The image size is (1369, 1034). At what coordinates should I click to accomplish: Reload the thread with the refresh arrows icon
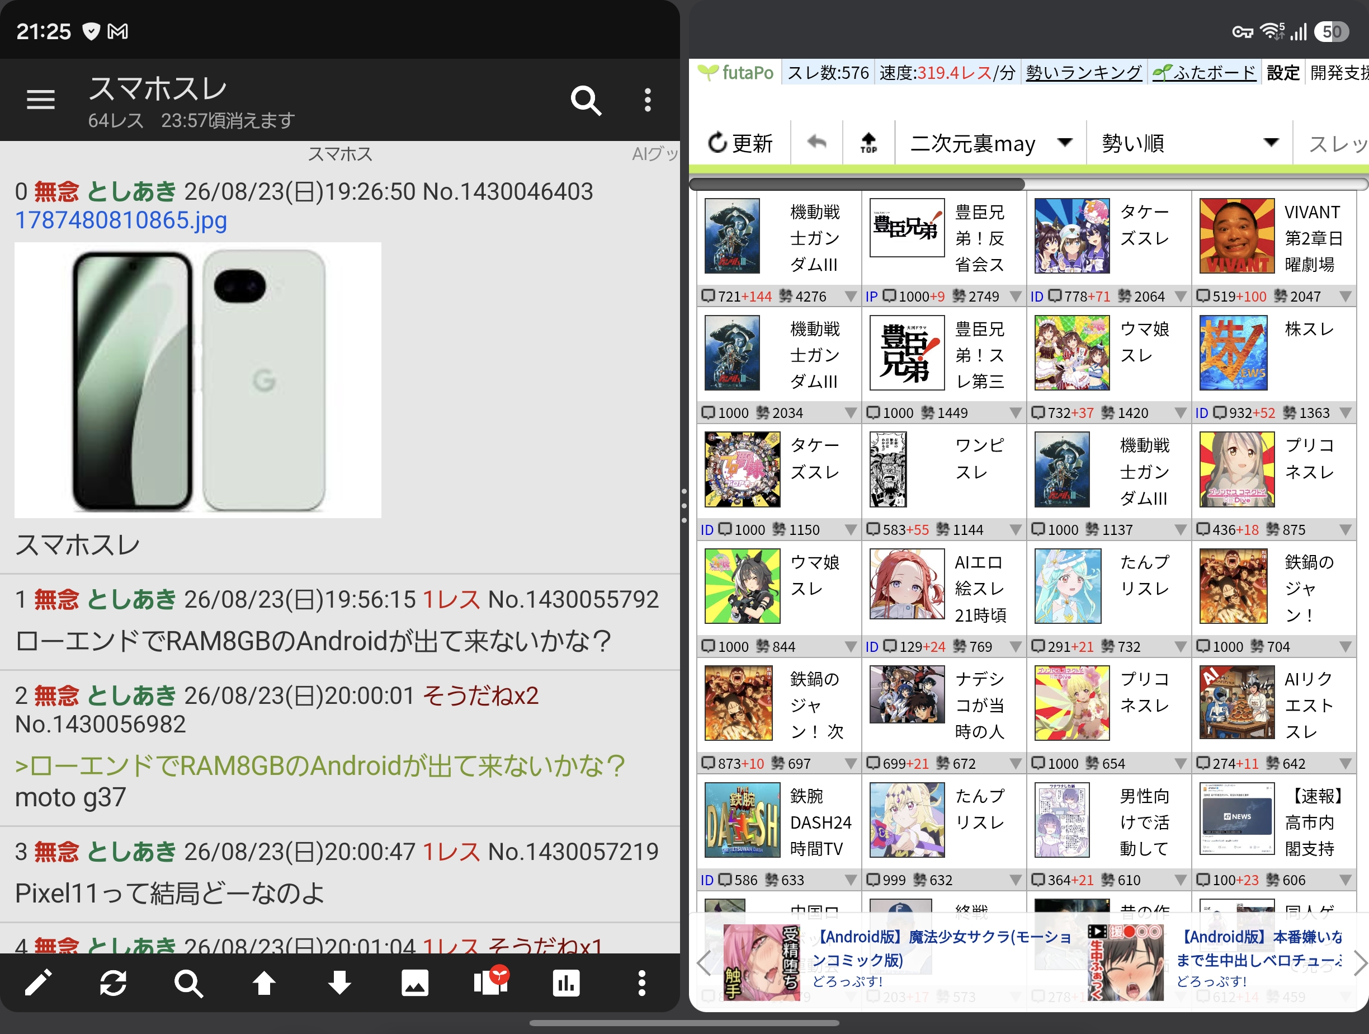pos(114,983)
